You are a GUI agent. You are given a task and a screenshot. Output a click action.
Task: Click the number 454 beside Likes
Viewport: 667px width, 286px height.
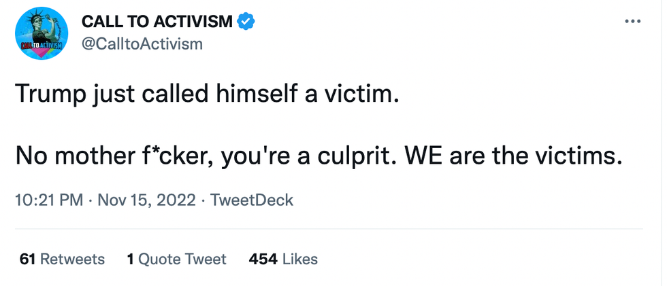point(263,259)
